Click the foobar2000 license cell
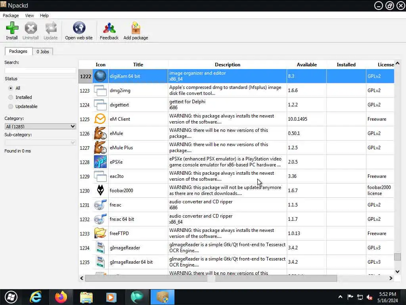The image size is (406, 305). pos(380,191)
